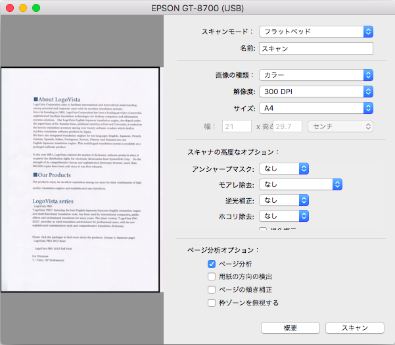Close the window with the red button
Screen dimensions: 395x345
10,8
